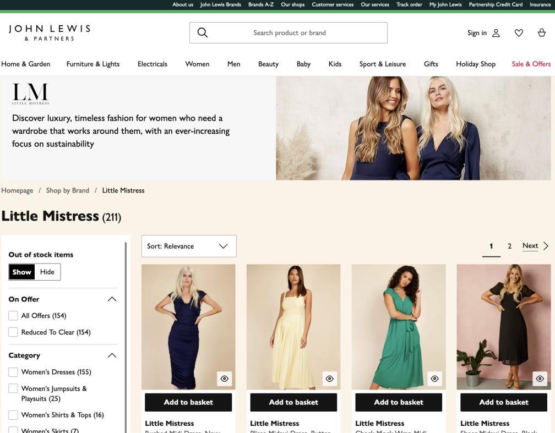Click the LM Little Mistress brand logo

coord(30,94)
